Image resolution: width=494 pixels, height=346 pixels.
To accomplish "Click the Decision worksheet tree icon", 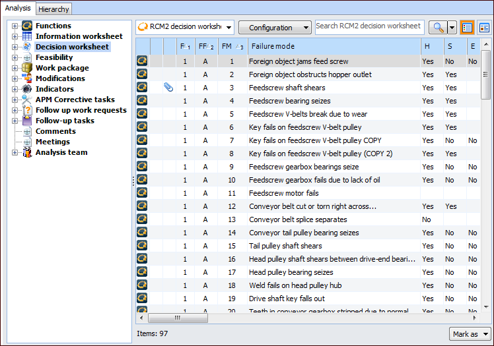I will pos(27,47).
